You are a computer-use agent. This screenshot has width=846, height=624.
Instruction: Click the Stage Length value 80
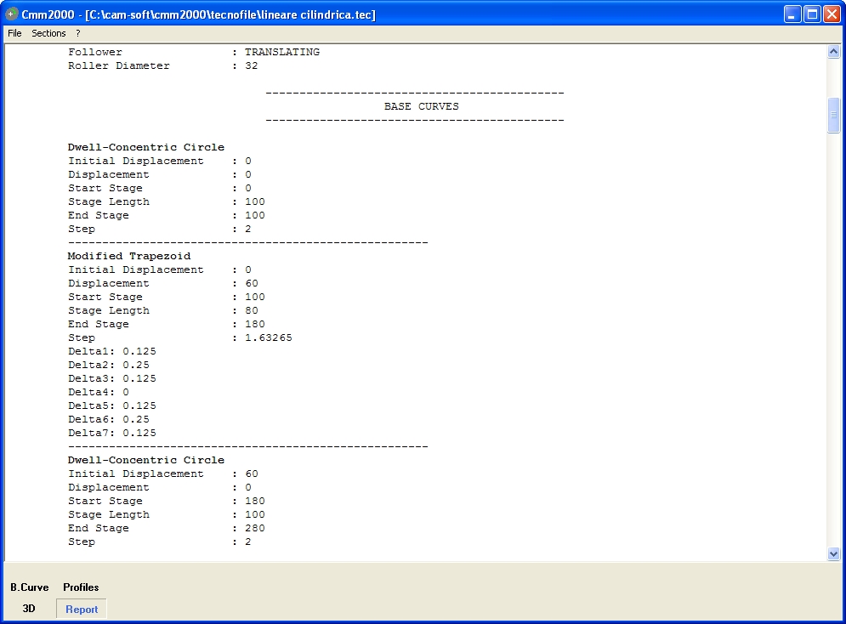pos(252,310)
